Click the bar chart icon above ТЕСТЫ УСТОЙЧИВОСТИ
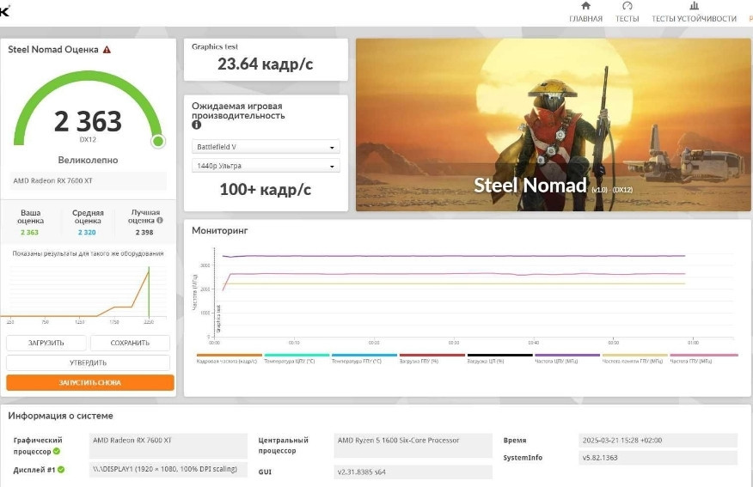The width and height of the screenshot is (753, 487). (x=694, y=6)
